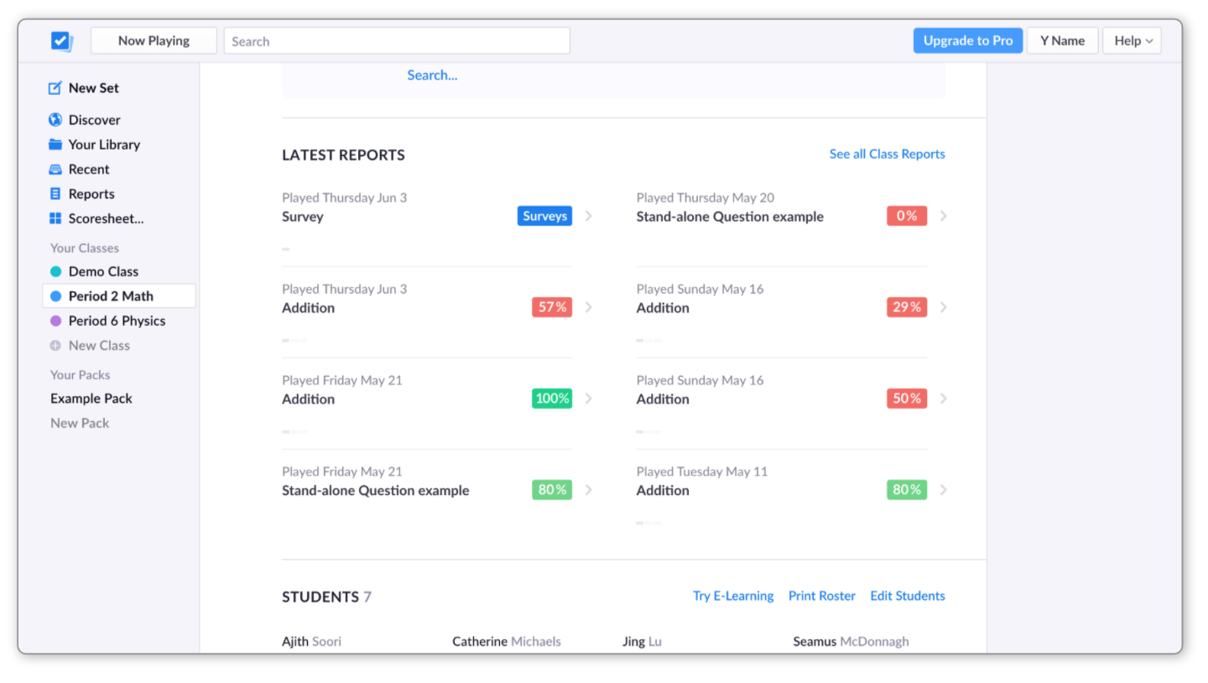This screenshot has height=683, width=1208.
Task: Click the New Set pencil icon
Action: click(55, 88)
